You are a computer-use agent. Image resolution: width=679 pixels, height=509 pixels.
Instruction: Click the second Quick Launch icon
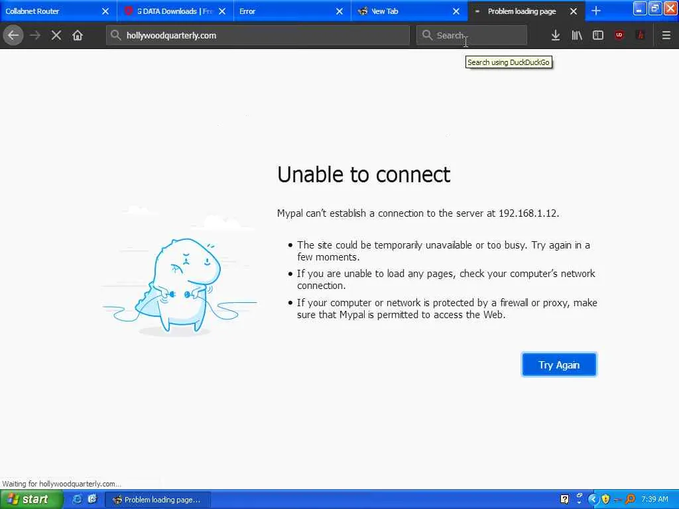pyautogui.click(x=92, y=500)
